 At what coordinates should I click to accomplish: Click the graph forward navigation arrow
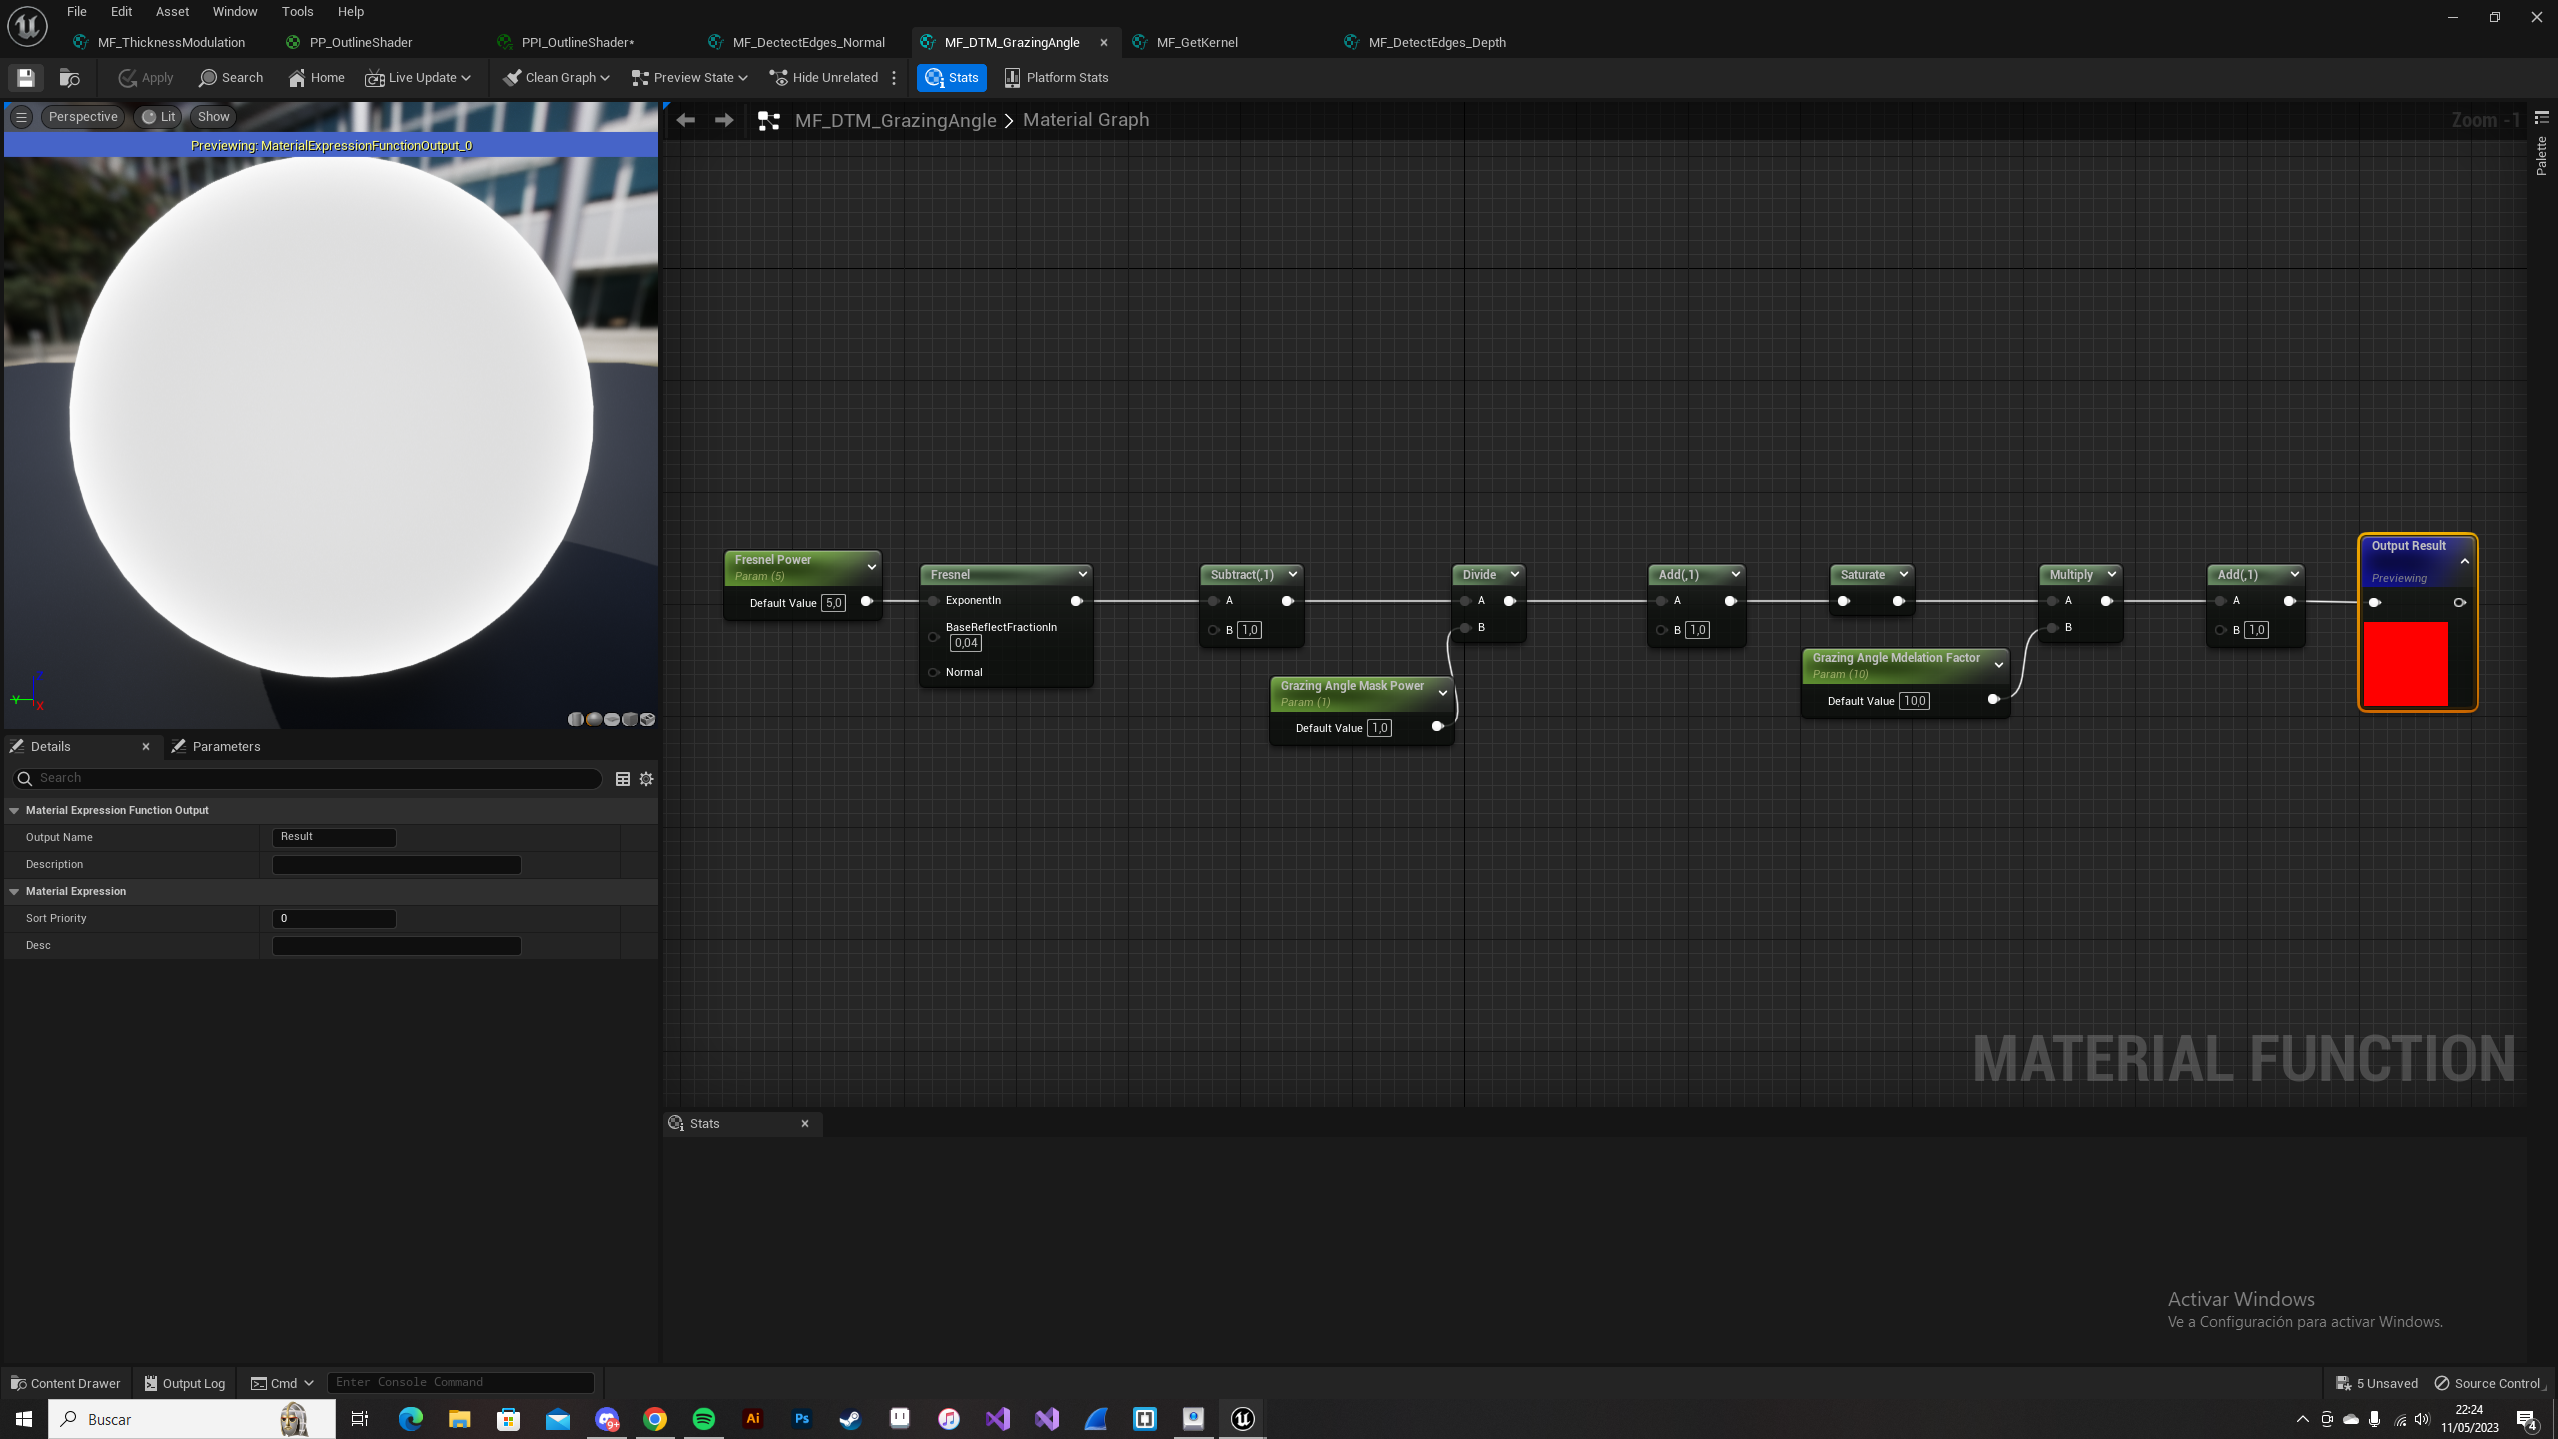[x=724, y=120]
